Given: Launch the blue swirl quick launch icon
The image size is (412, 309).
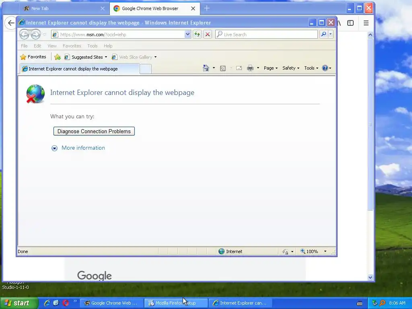Looking at the screenshot, I should point(56,303).
